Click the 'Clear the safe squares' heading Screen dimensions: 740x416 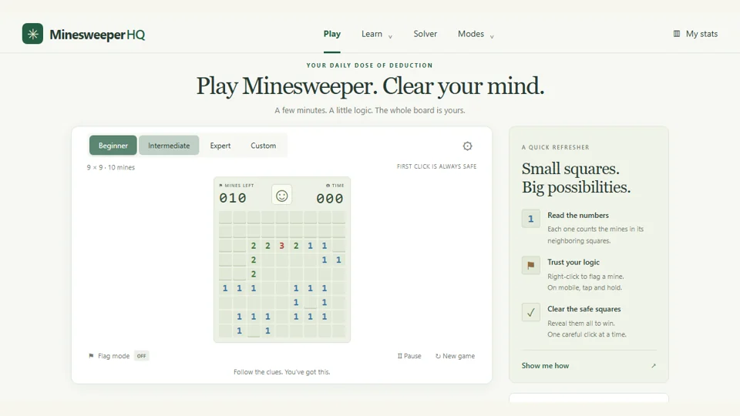[x=584, y=309]
